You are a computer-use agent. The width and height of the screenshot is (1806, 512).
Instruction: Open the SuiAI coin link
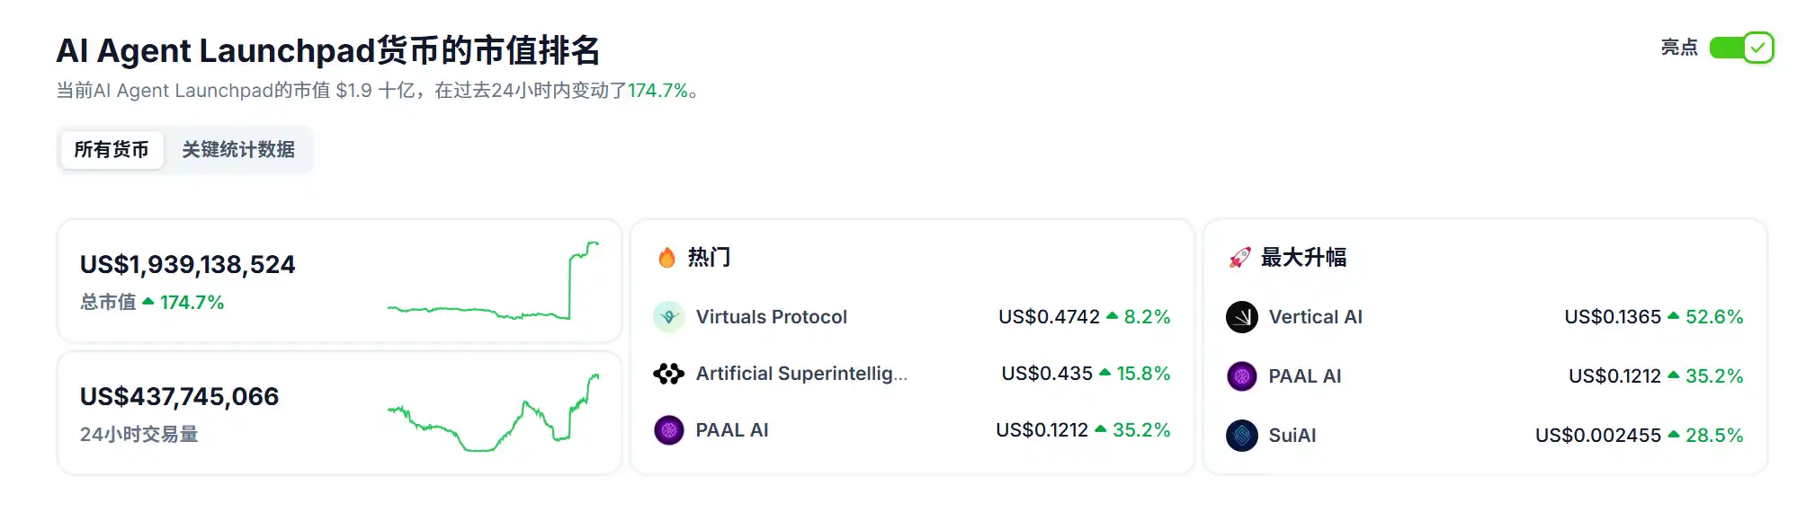pos(1292,436)
